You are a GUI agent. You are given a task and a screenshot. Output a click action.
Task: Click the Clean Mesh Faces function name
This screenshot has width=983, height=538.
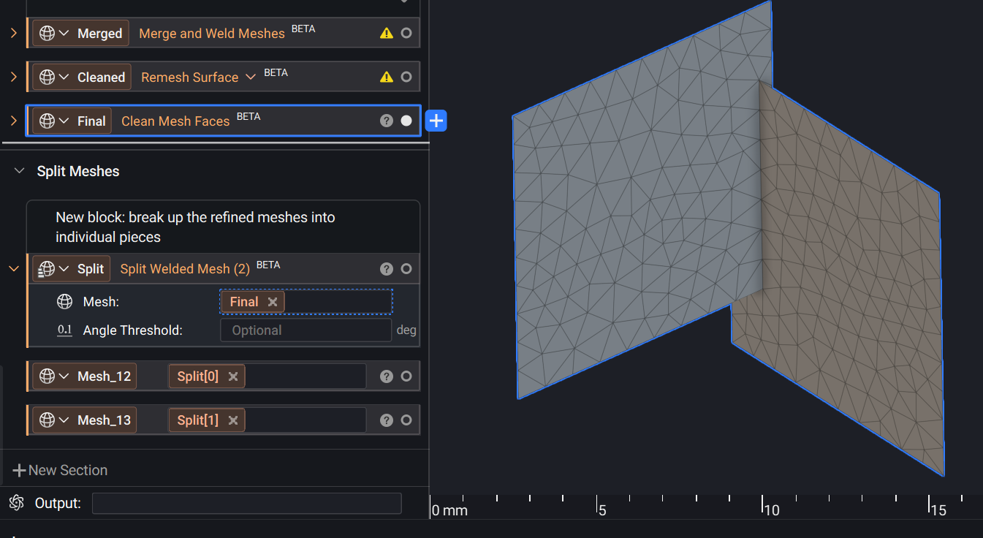(175, 121)
